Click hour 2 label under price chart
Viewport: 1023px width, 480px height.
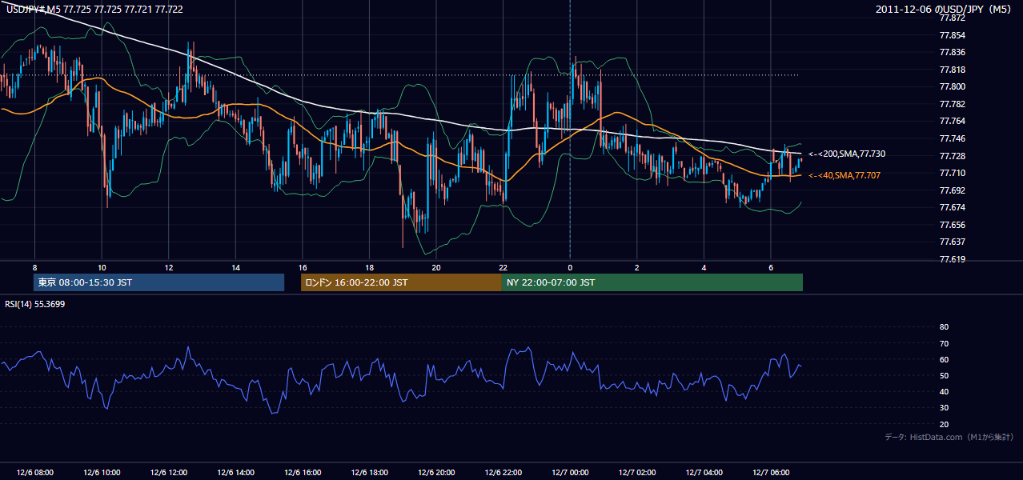pyautogui.click(x=636, y=267)
